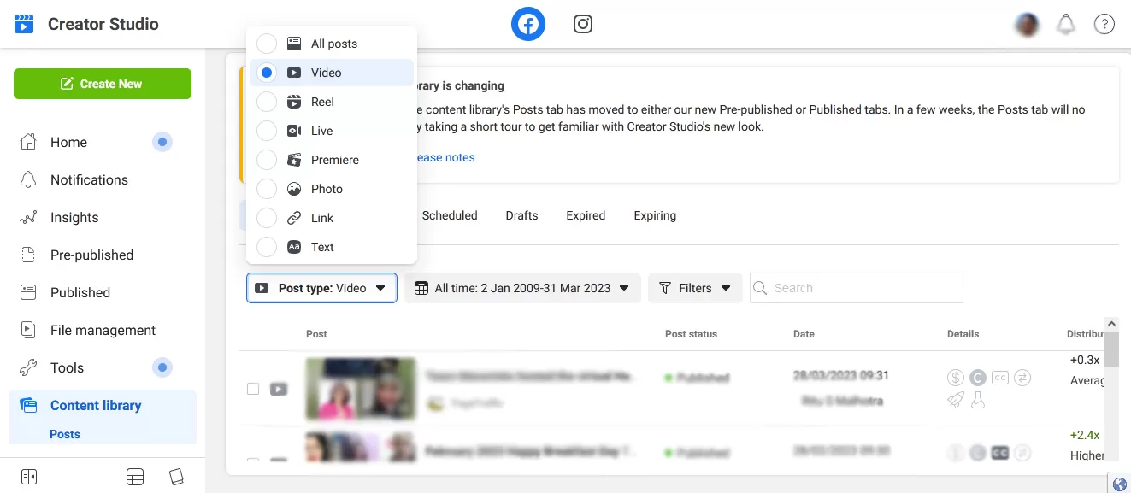Open the Expired tab
This screenshot has width=1131, height=493.
586,215
